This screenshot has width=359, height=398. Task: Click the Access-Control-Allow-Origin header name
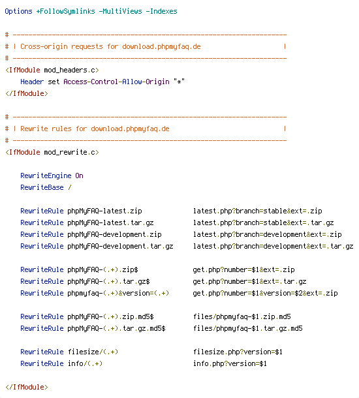(x=116, y=82)
